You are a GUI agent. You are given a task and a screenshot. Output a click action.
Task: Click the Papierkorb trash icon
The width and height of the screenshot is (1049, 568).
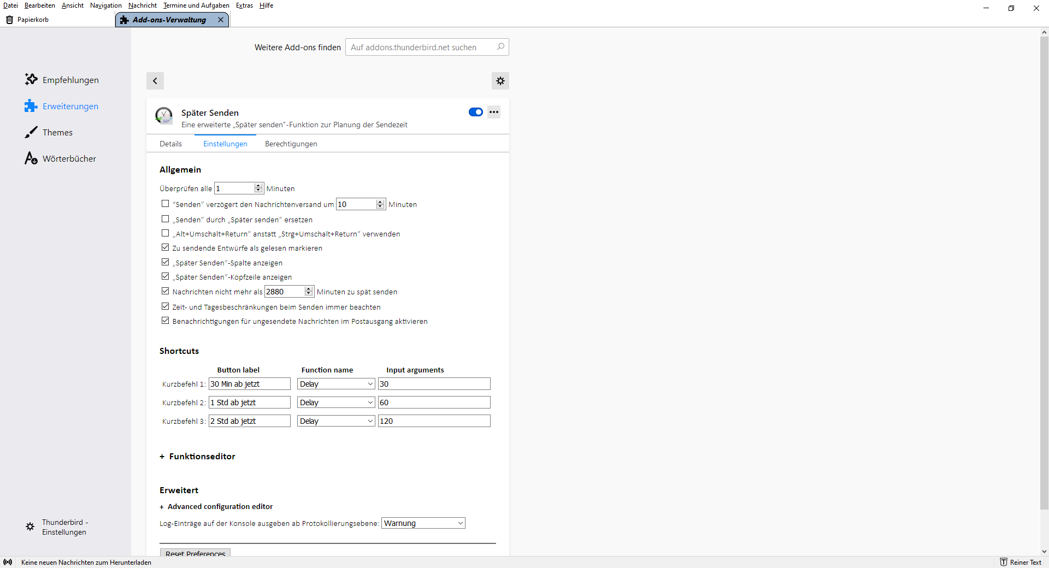point(9,20)
